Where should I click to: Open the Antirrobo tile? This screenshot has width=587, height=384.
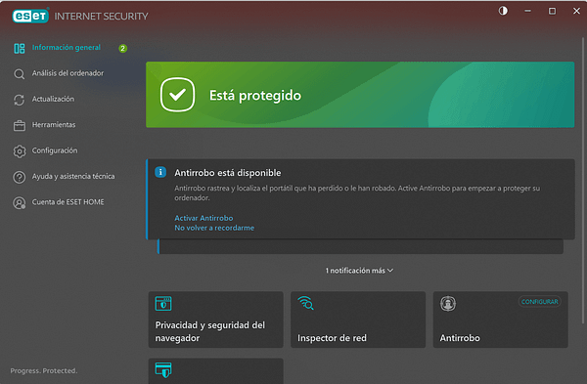[501, 320]
